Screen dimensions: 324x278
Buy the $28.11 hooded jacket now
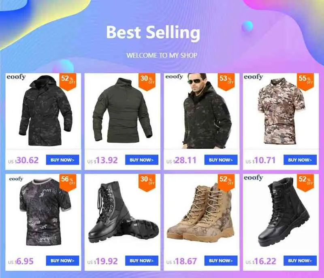tap(221, 160)
